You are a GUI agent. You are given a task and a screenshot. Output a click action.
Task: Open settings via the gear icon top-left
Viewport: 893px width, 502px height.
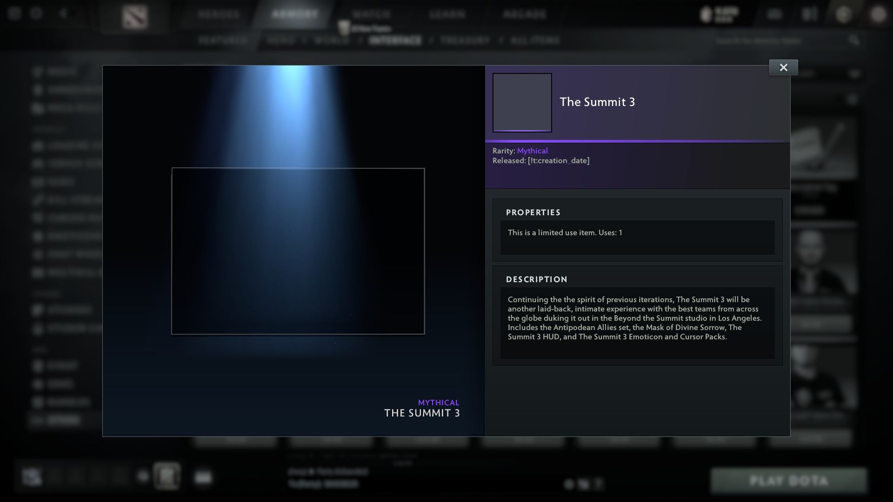click(37, 14)
